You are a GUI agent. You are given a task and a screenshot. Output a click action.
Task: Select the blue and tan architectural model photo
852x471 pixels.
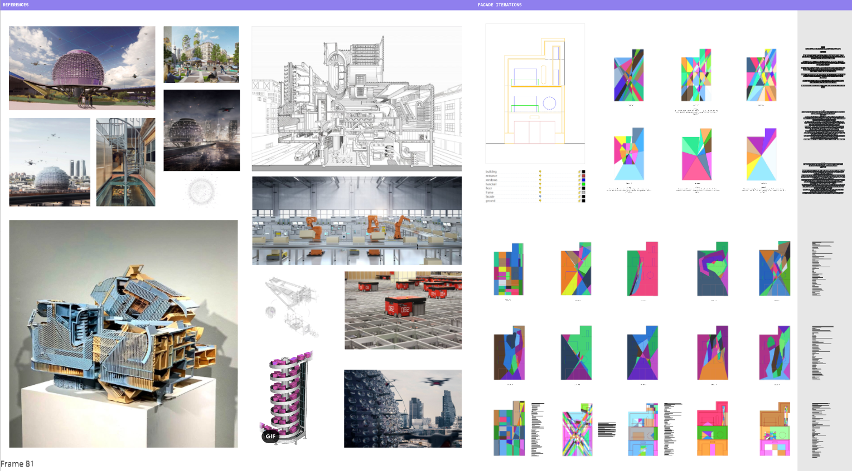pyautogui.click(x=123, y=333)
